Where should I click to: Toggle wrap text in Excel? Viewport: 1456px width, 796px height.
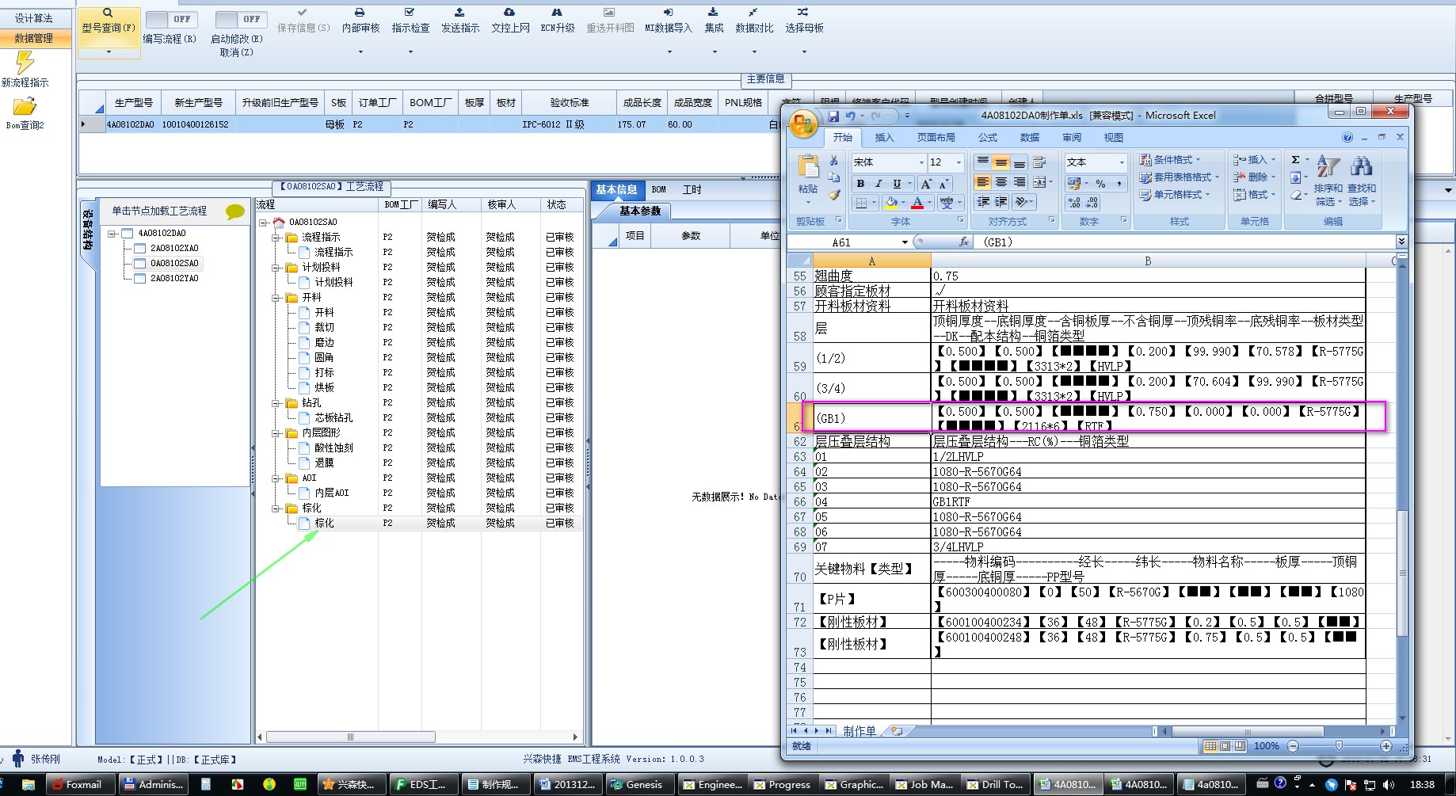click(x=1040, y=162)
